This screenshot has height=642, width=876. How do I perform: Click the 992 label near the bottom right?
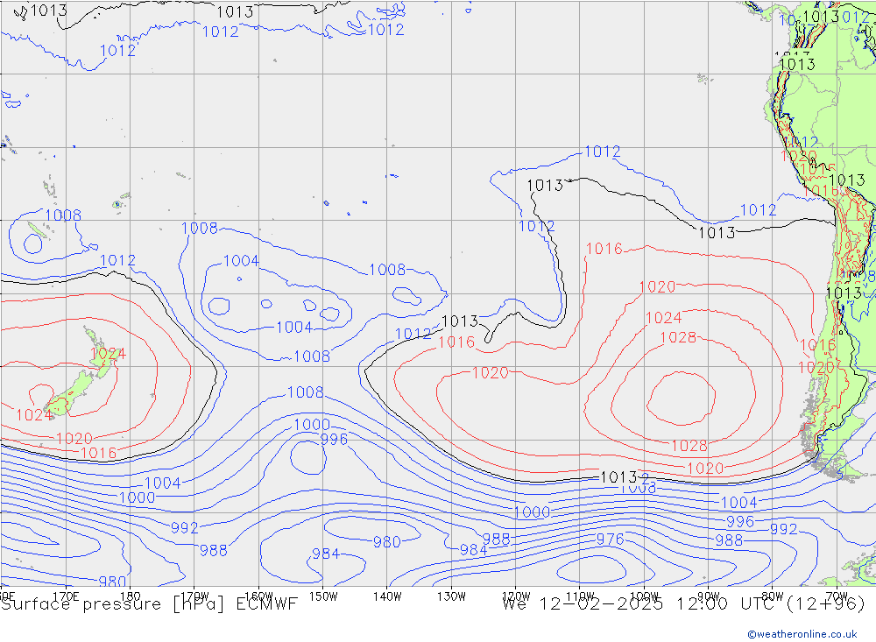click(784, 529)
